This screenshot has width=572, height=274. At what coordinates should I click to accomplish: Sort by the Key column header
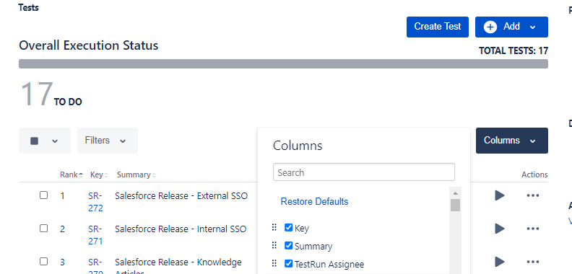[x=99, y=175]
